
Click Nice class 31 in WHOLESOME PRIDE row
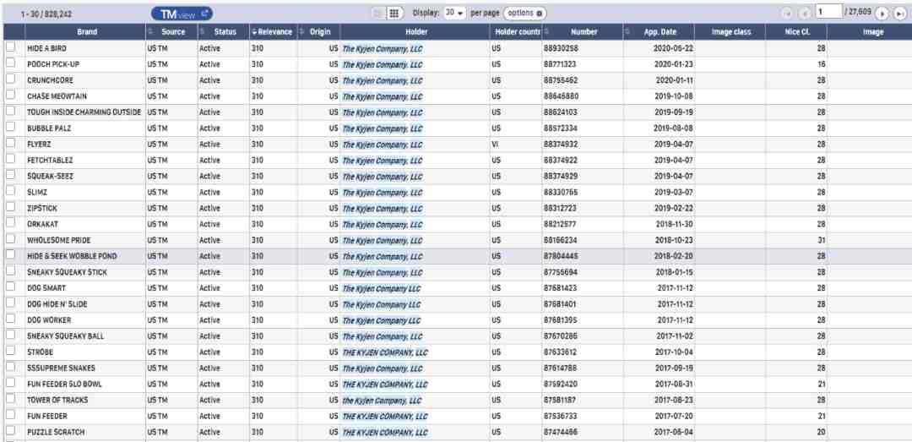822,241
